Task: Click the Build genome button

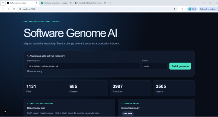Action: [180, 66]
